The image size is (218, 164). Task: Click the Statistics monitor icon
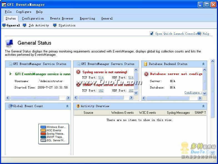pyautogui.click(x=55, y=25)
